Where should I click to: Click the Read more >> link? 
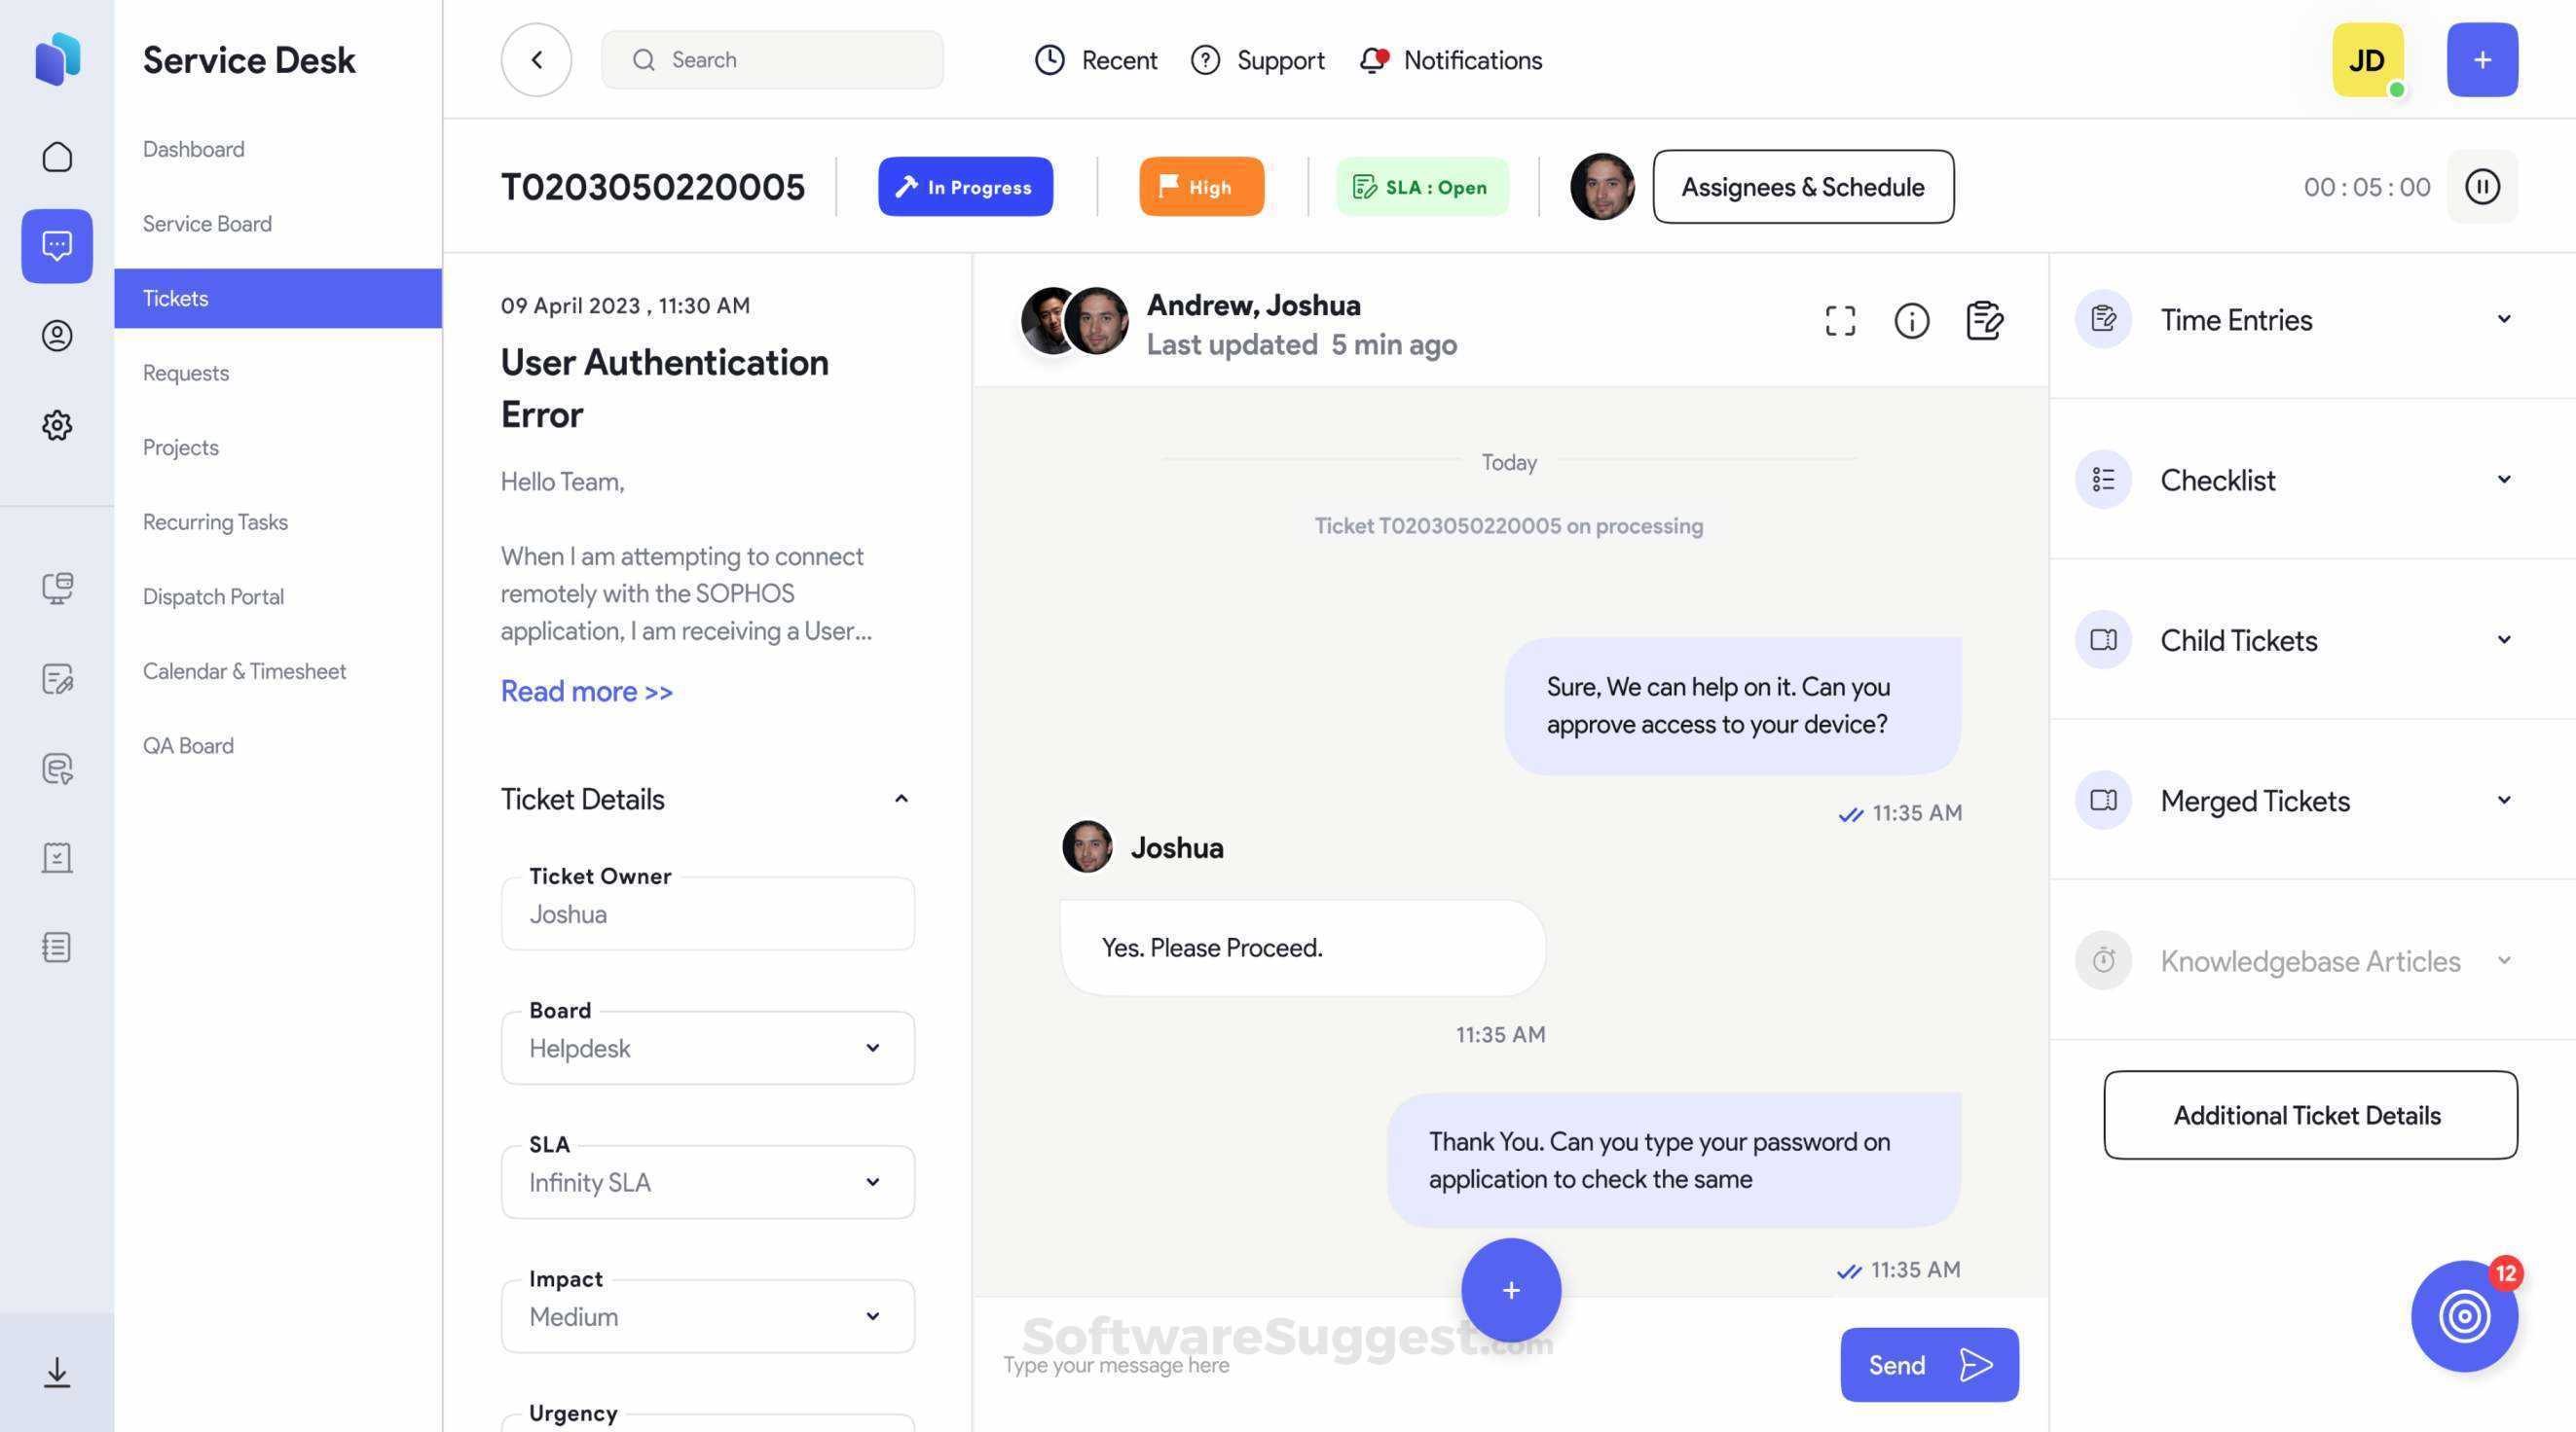pyautogui.click(x=586, y=691)
